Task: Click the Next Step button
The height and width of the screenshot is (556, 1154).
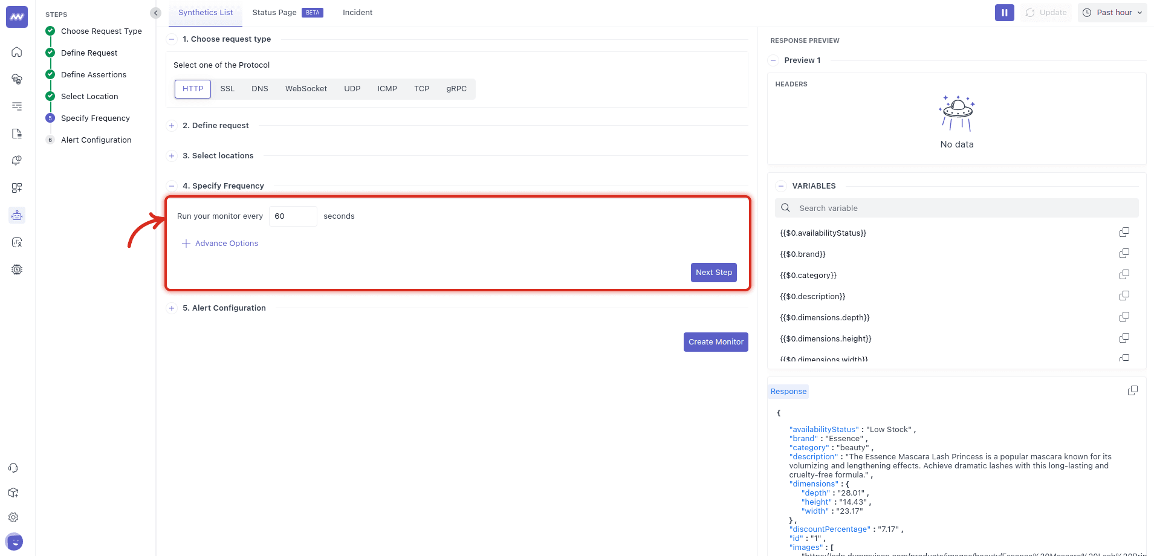Action: [x=713, y=273]
